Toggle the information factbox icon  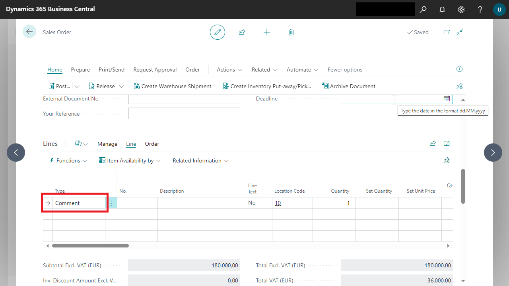pyautogui.click(x=459, y=69)
